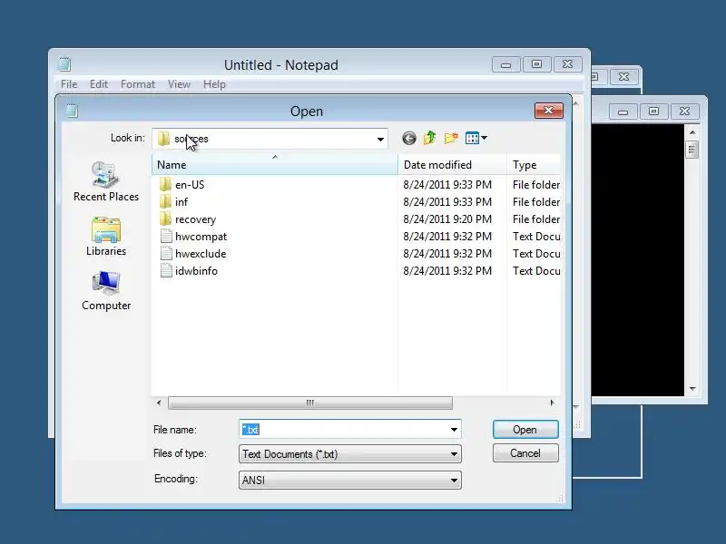
Task: Click the Notepad icon in Open dialog title
Action: pos(72,111)
